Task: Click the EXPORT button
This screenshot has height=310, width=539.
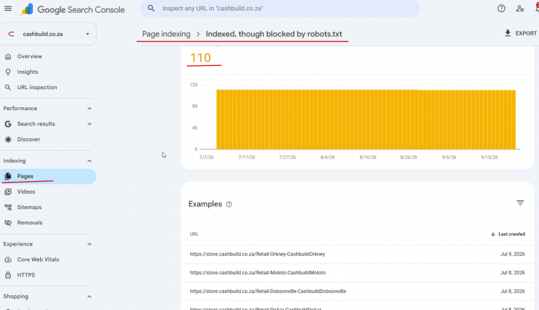Action: (521, 34)
